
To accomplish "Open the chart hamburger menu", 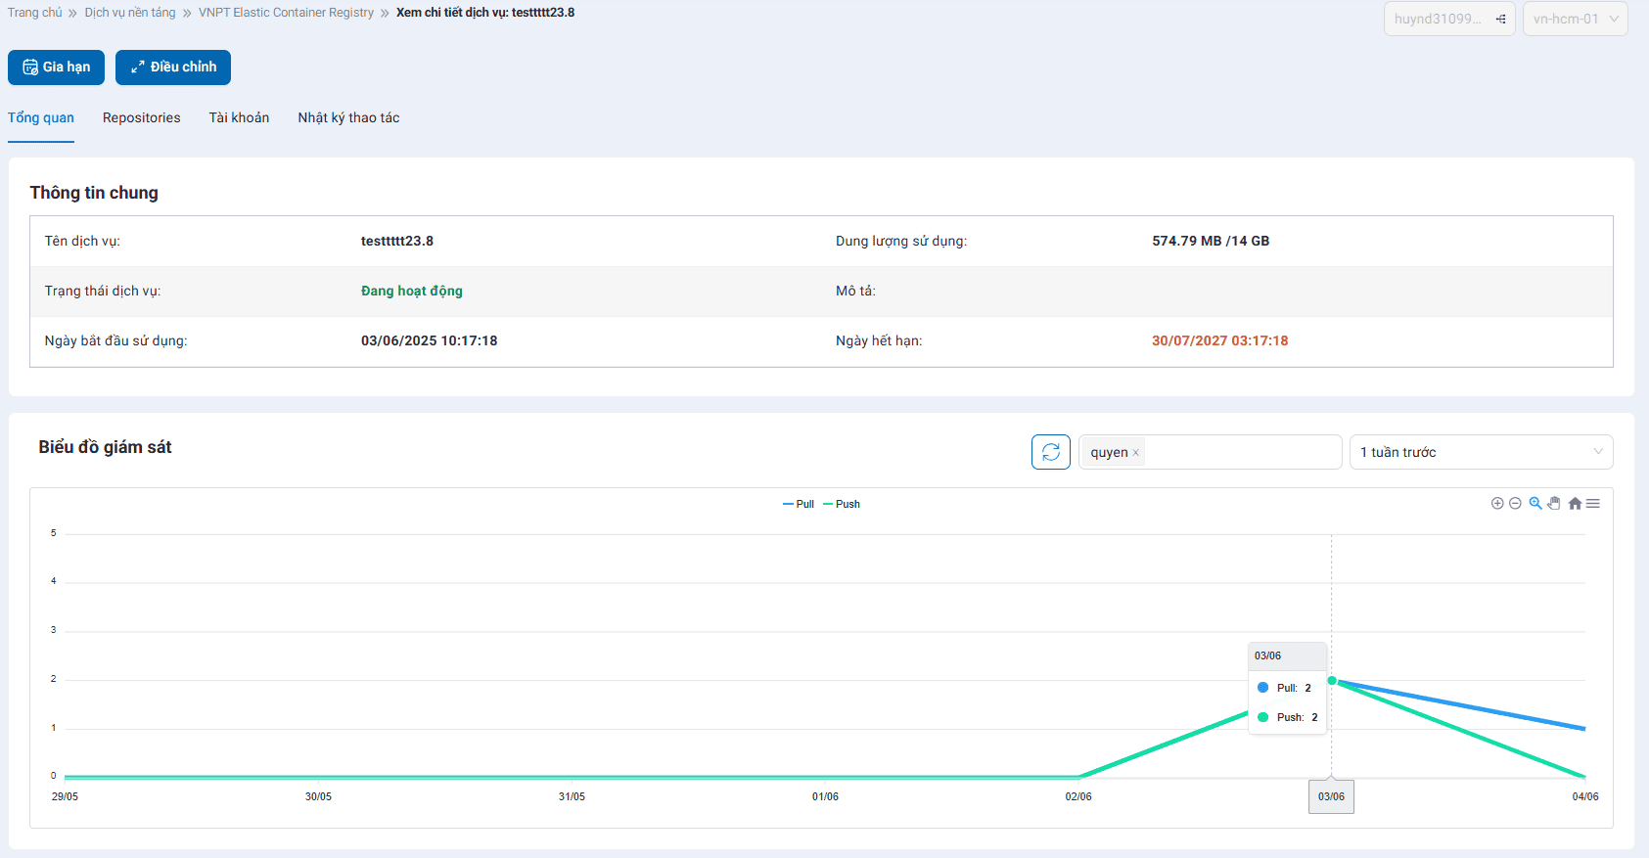I will click(1593, 504).
